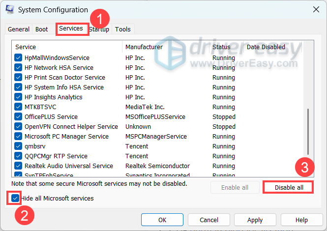
Task: Select the HpMallWindowsService row text
Action: point(57,58)
